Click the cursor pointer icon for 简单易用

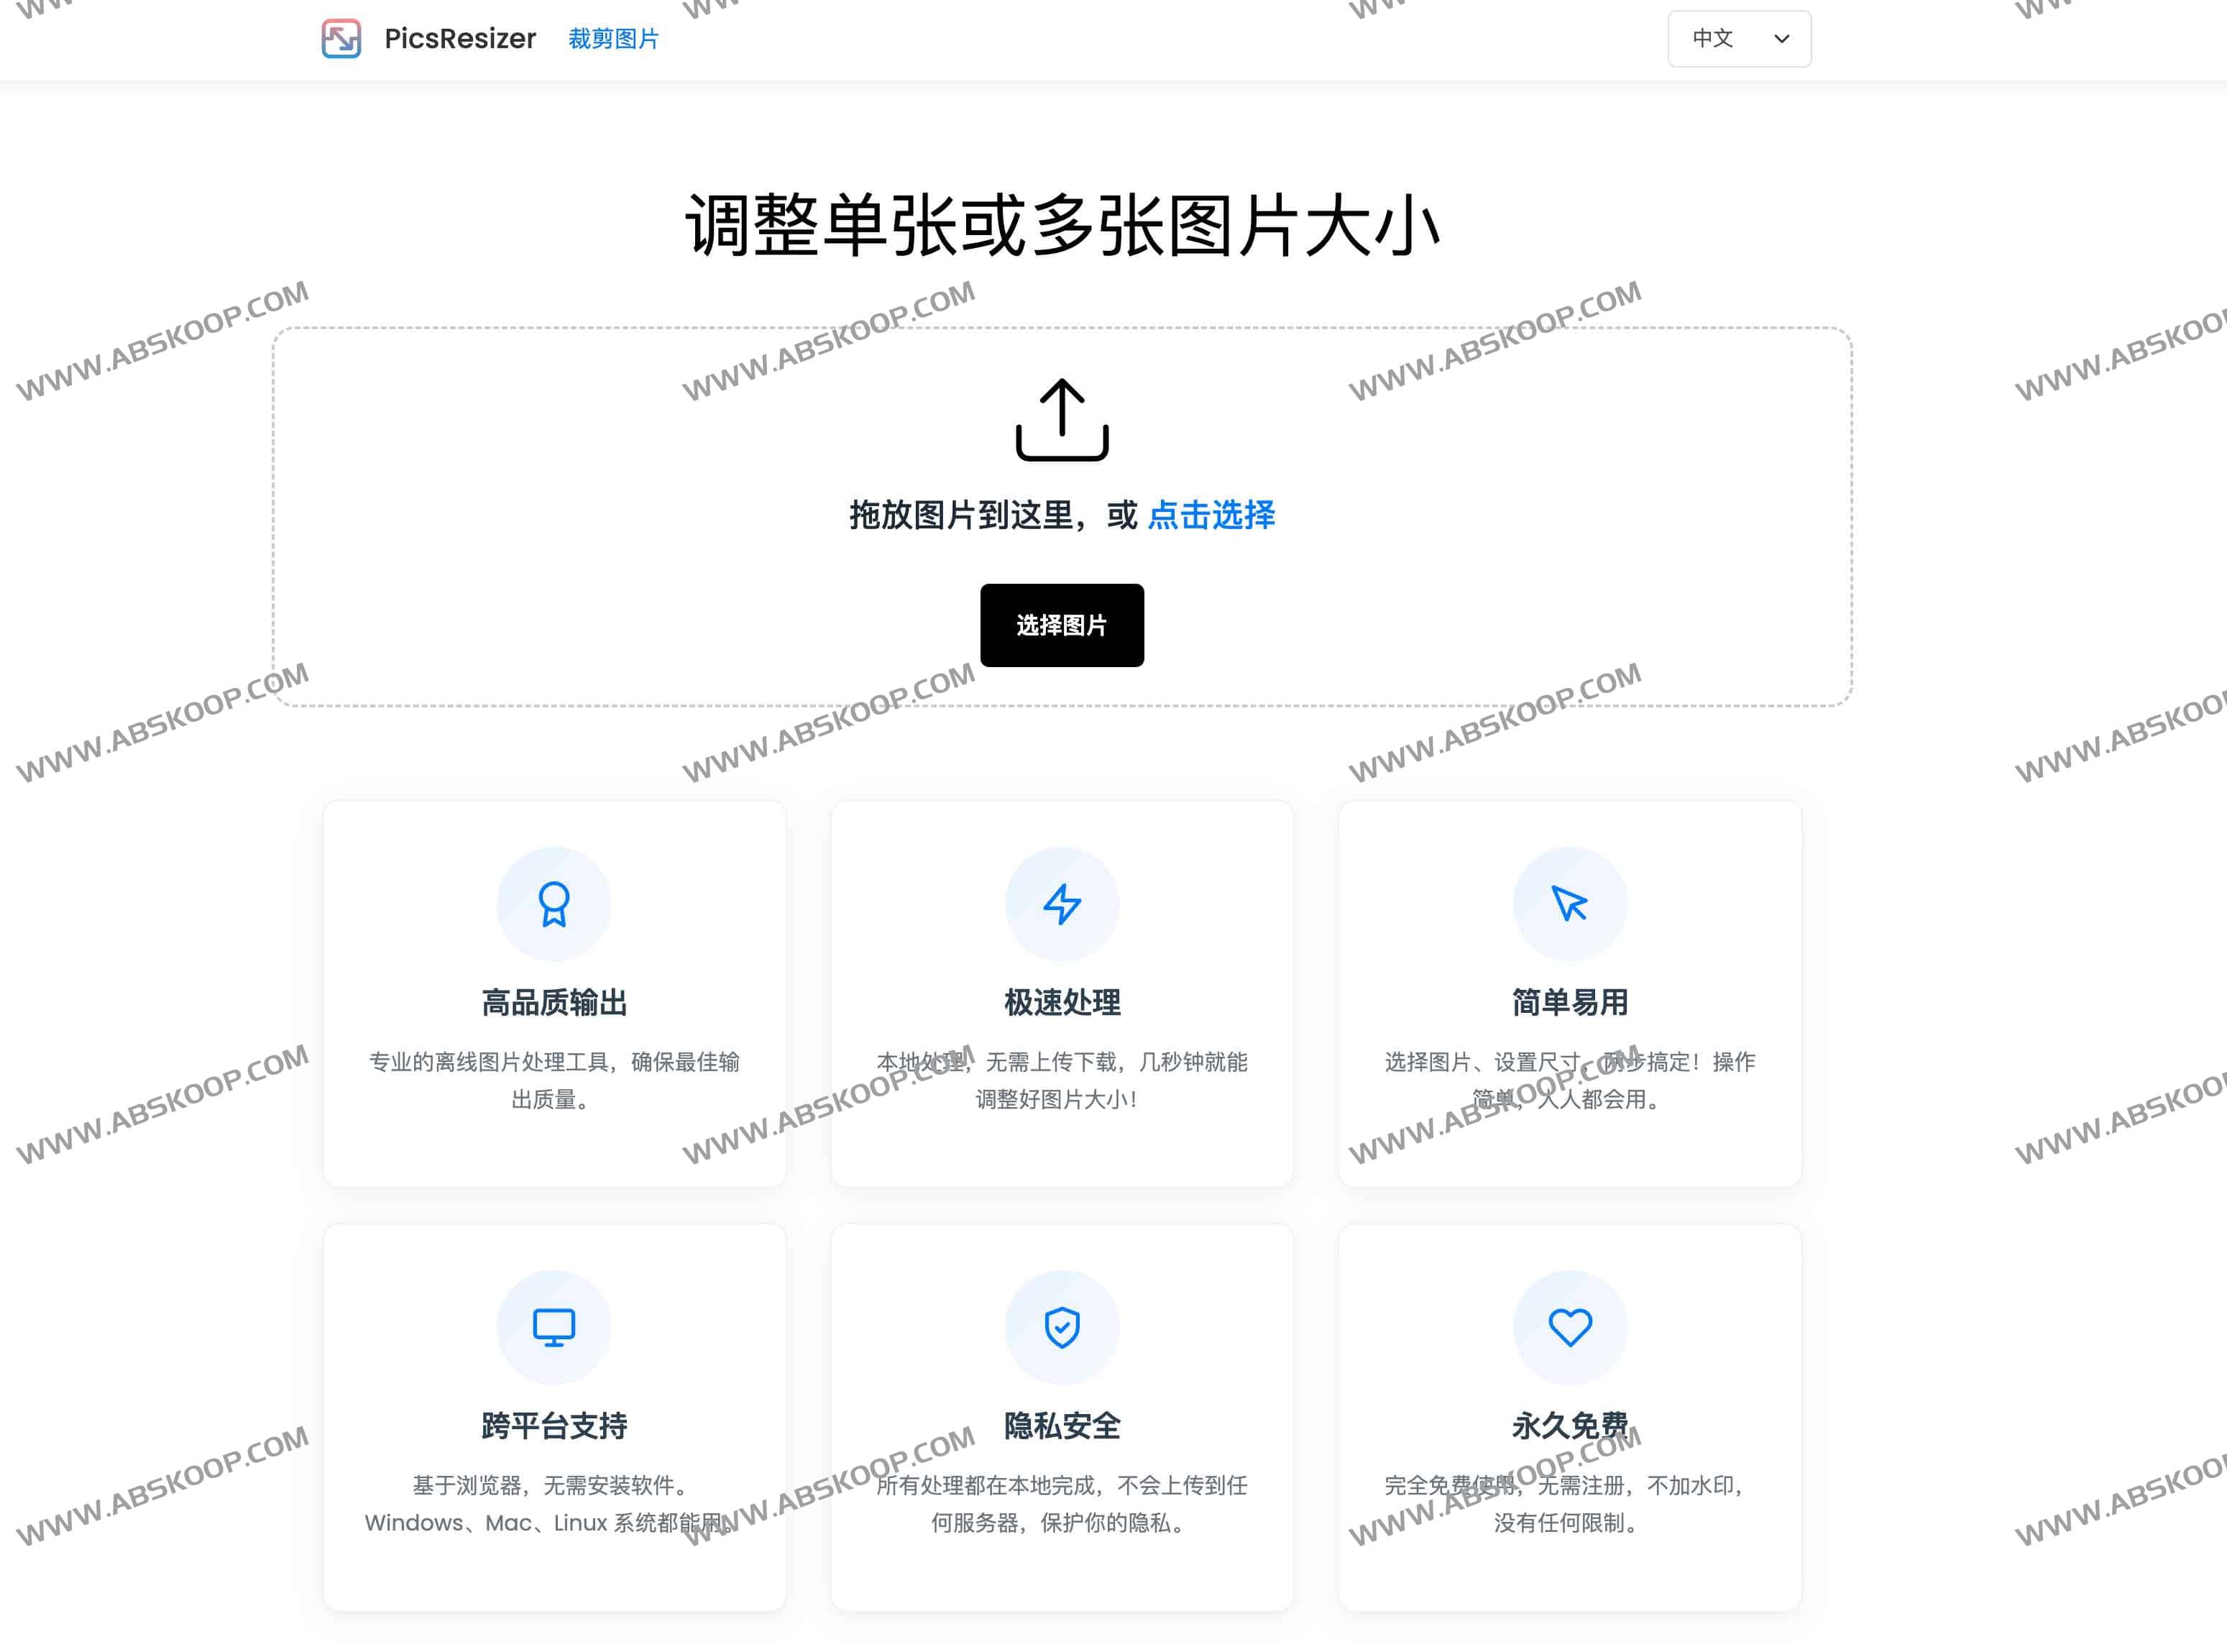1569,904
